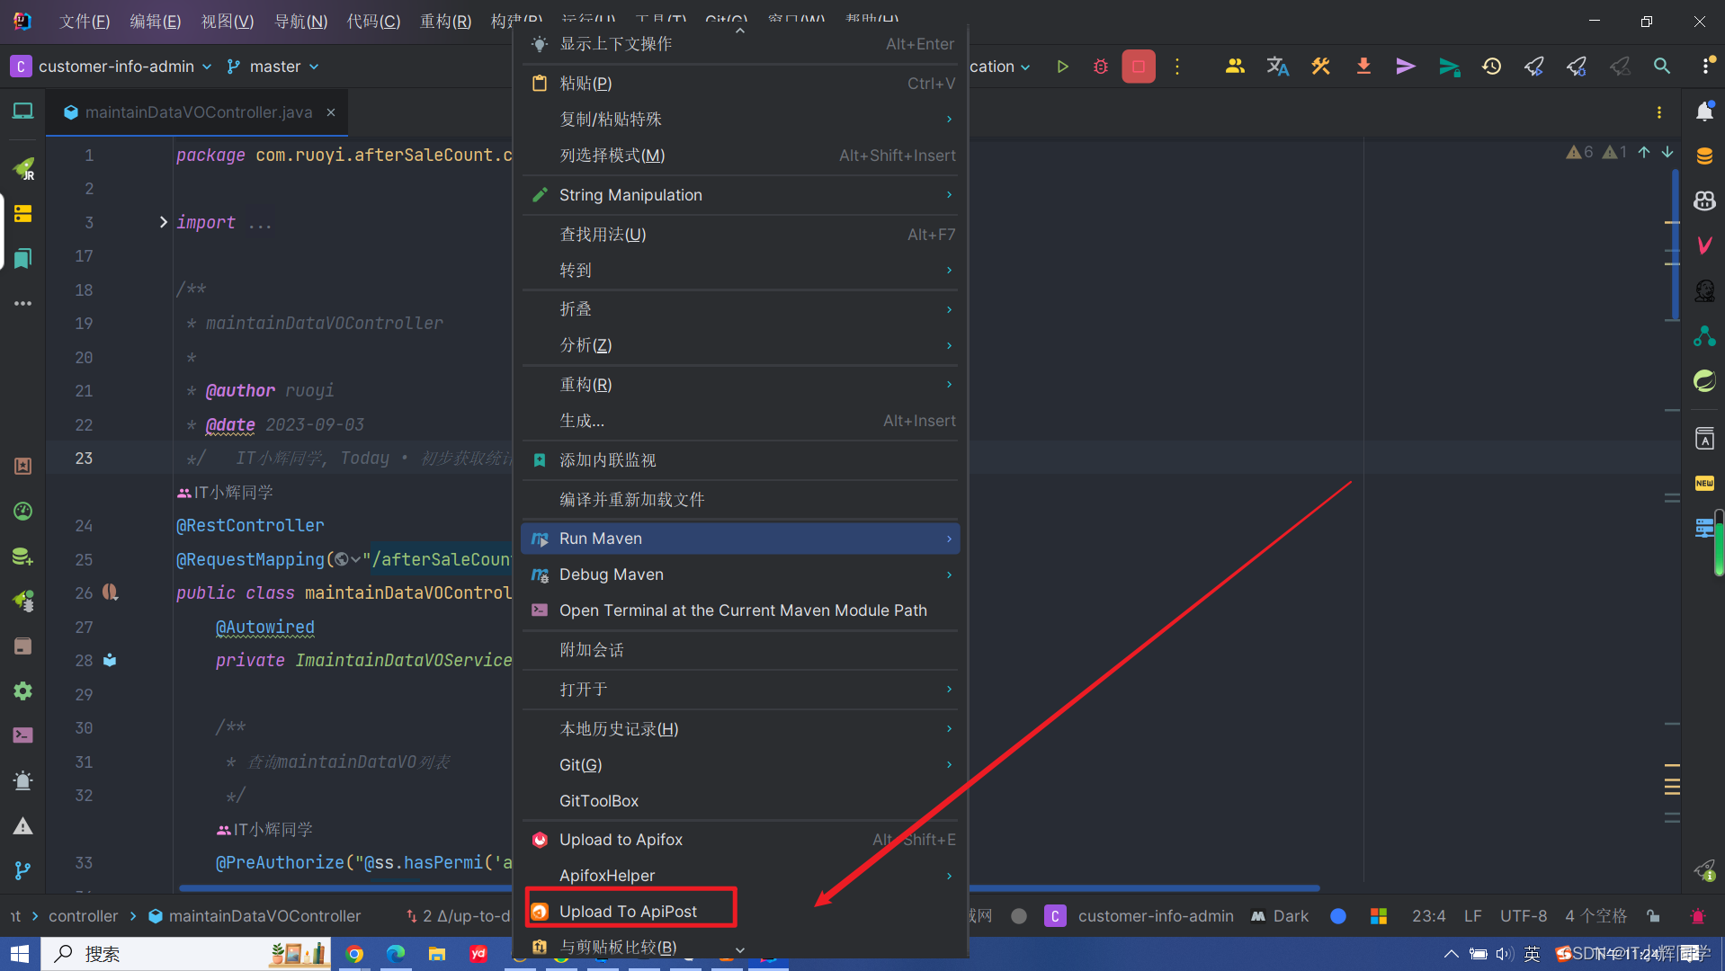
Task: Open File Explorer from Windows taskbar
Action: point(437,954)
